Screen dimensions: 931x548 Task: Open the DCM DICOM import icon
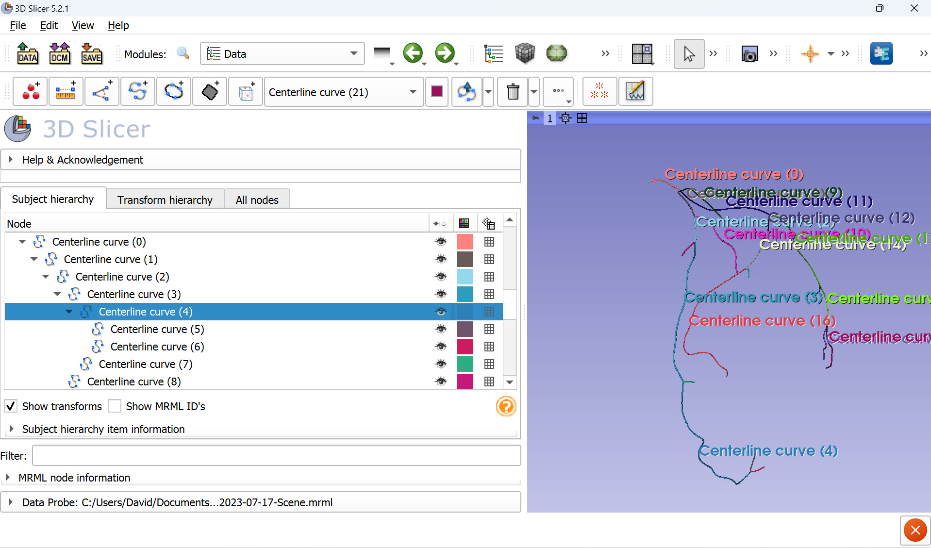[x=60, y=53]
